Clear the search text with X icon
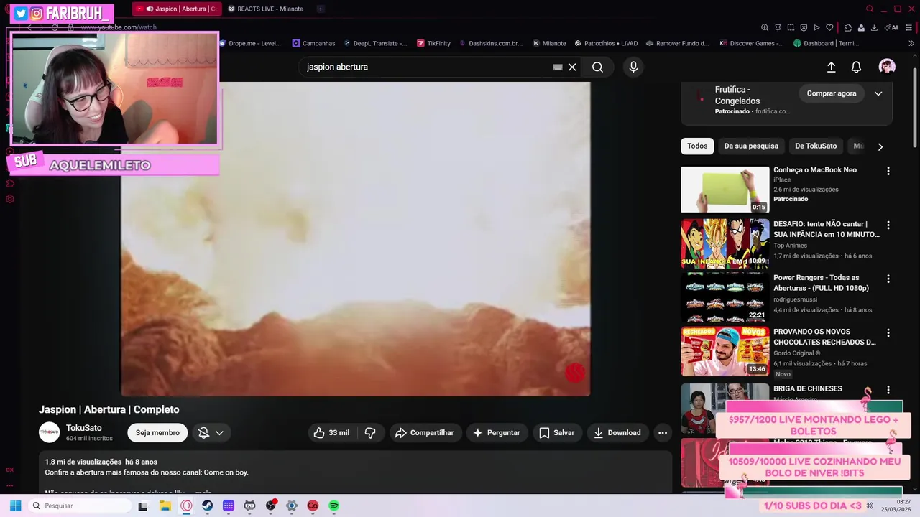Viewport: 920px width, 517px height. [x=572, y=67]
